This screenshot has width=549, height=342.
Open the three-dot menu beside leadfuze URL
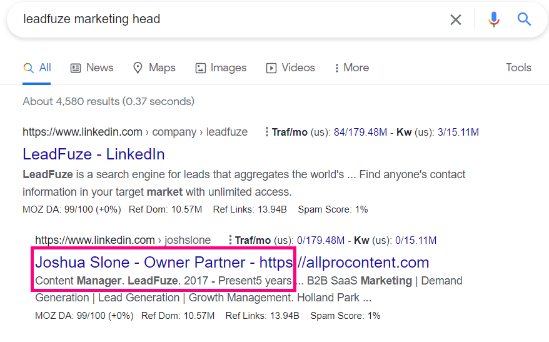[x=266, y=132]
